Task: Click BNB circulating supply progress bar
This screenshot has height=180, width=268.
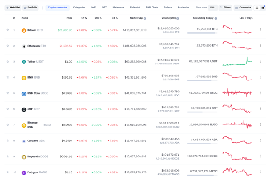Action: [x=202, y=80]
